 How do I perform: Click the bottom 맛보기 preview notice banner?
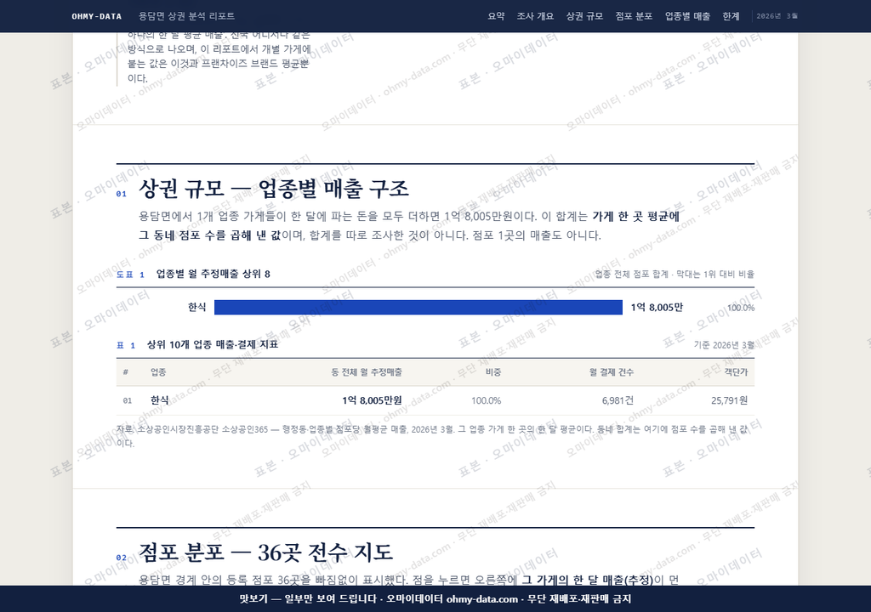pos(435,598)
